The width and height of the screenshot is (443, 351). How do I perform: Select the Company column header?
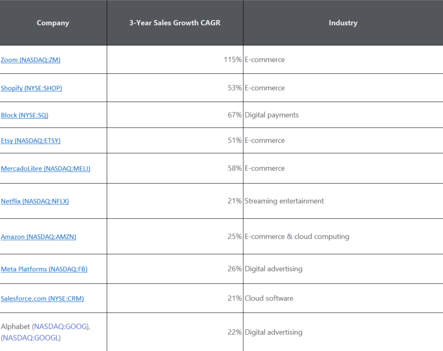tap(53, 23)
